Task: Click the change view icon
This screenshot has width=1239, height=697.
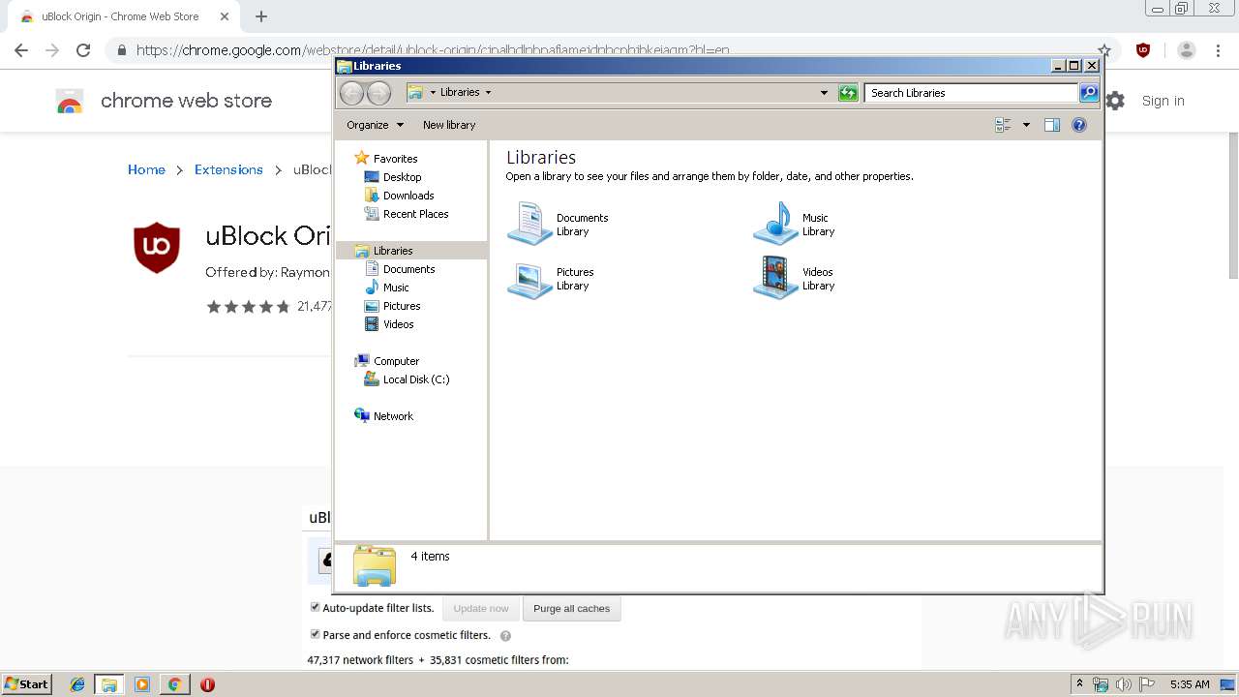Action: [1003, 125]
